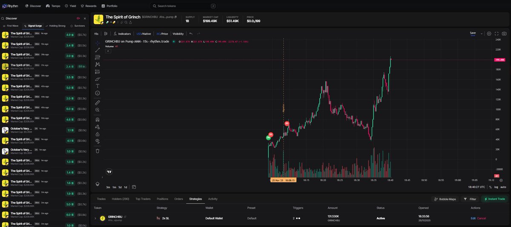Image resolution: width=511 pixels, height=227 pixels.
Task: Select the Text annotation tool
Action: pyautogui.click(x=98, y=86)
